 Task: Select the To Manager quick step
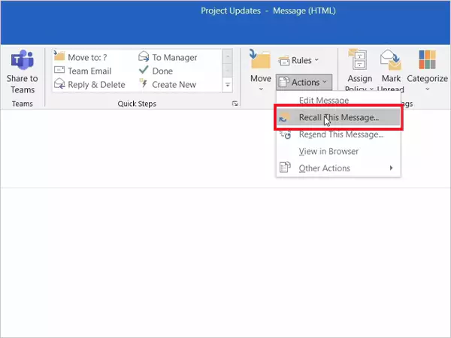[168, 57]
